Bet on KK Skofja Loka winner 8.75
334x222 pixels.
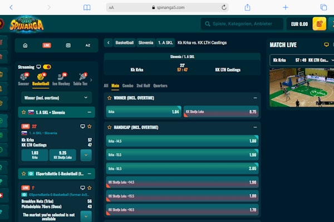click(x=221, y=112)
